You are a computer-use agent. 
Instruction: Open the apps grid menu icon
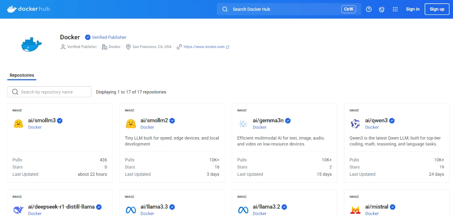[395, 9]
